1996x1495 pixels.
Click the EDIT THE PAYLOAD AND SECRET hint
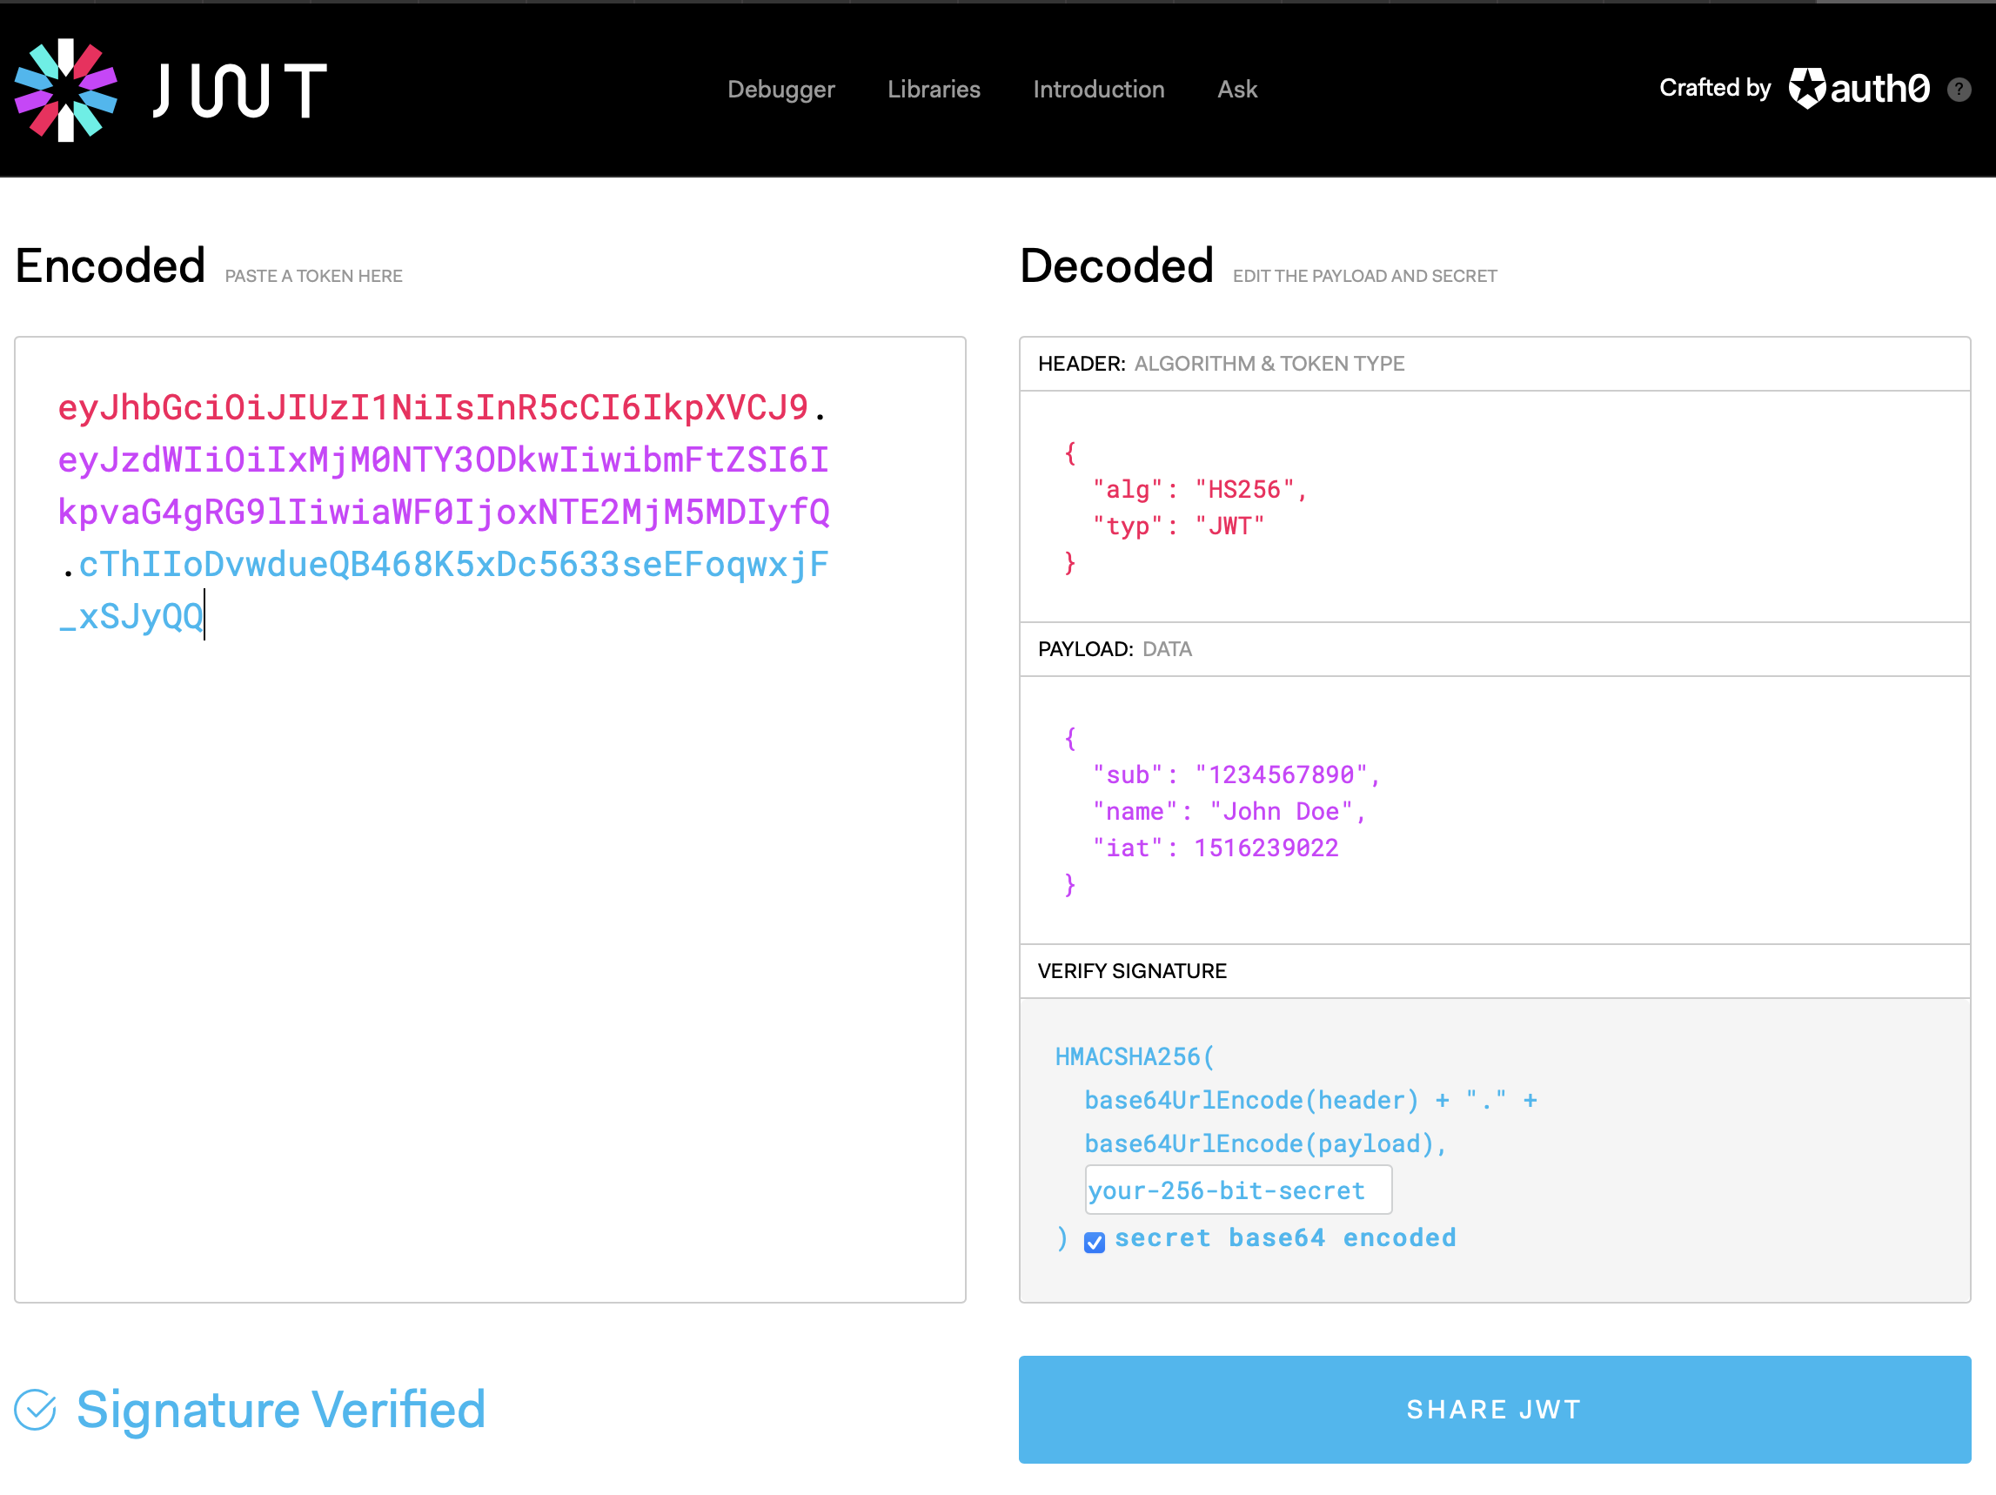[x=1364, y=276]
